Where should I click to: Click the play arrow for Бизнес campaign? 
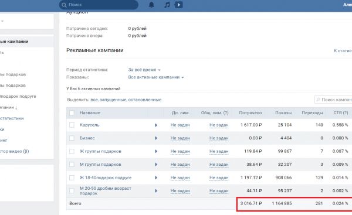coord(156,138)
